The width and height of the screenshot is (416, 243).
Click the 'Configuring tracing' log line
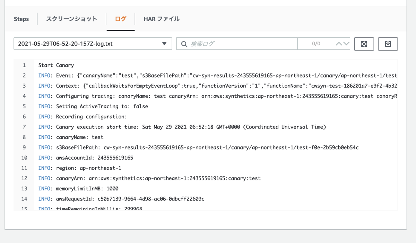point(218,96)
